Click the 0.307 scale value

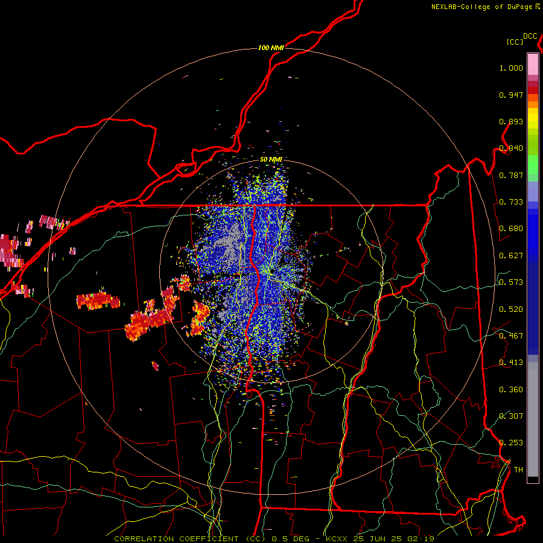511,416
